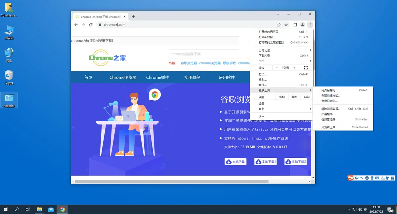This screenshot has height=214, width=397.
Task: Select the 控制面板 desktop icon
Action: click(x=9, y=101)
